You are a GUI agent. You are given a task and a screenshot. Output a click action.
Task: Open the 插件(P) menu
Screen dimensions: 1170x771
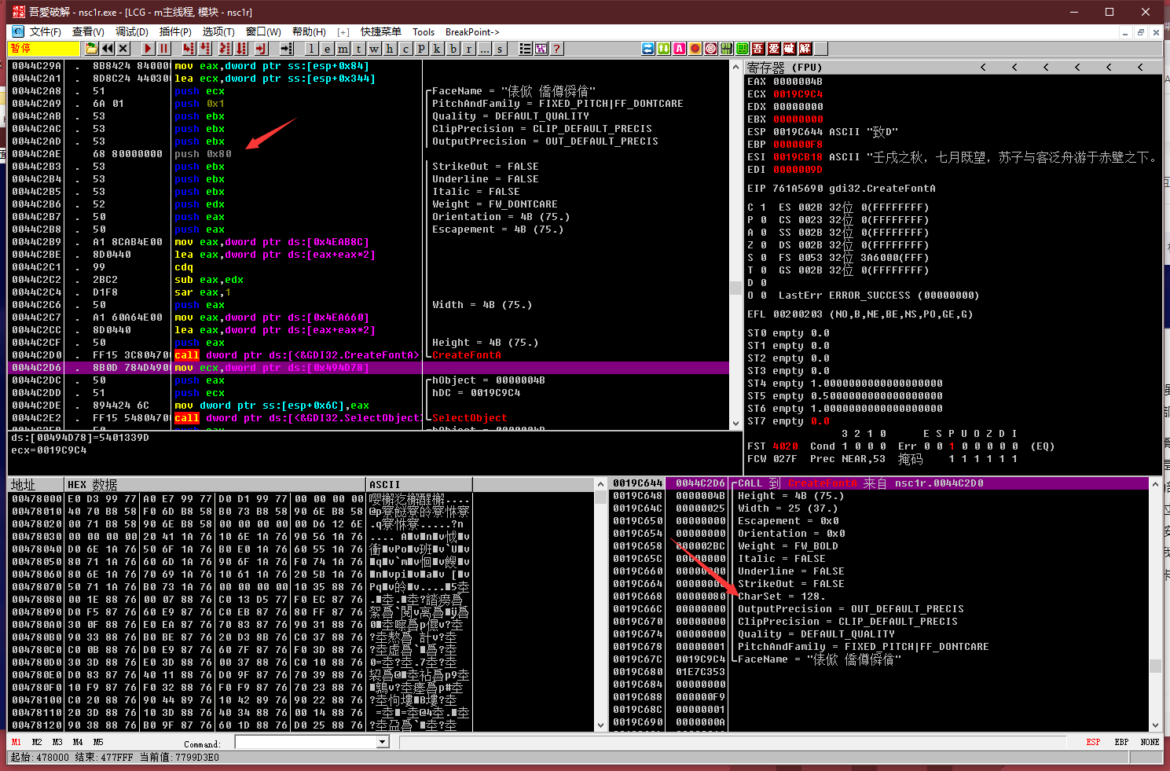tap(175, 32)
